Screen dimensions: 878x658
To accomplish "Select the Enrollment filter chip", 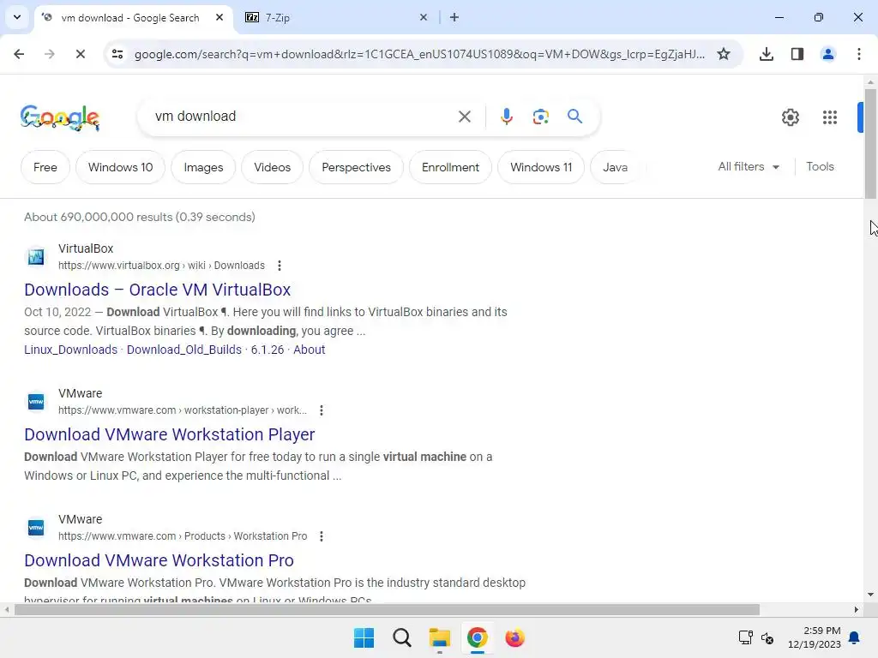I will click(450, 167).
